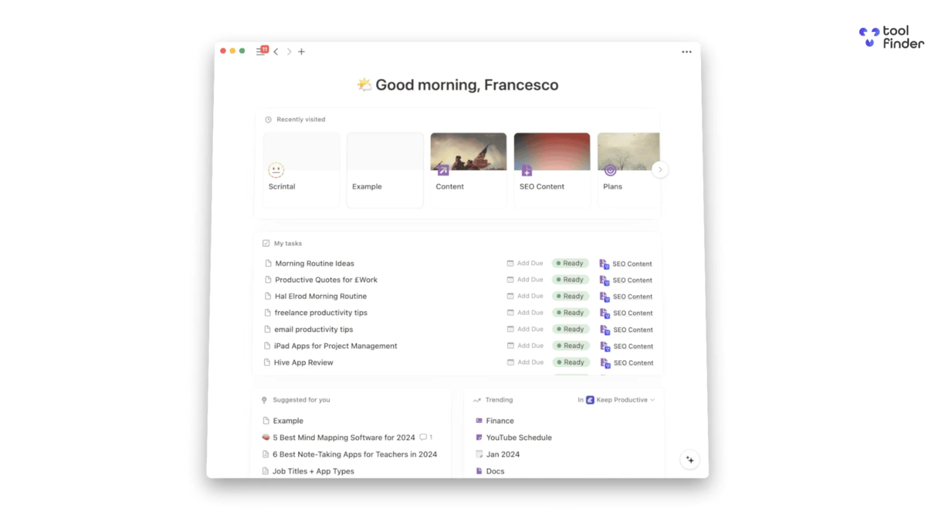Click the Docs page icon under Trending
This screenshot has height=531, width=945.
pyautogui.click(x=478, y=471)
